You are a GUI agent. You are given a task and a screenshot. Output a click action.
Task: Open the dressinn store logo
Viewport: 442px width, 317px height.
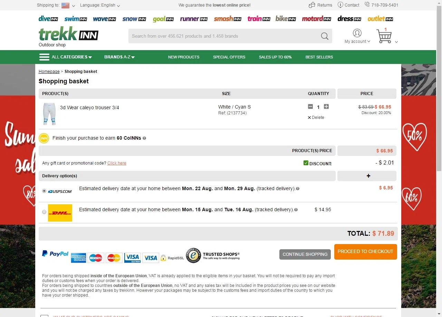tap(349, 19)
